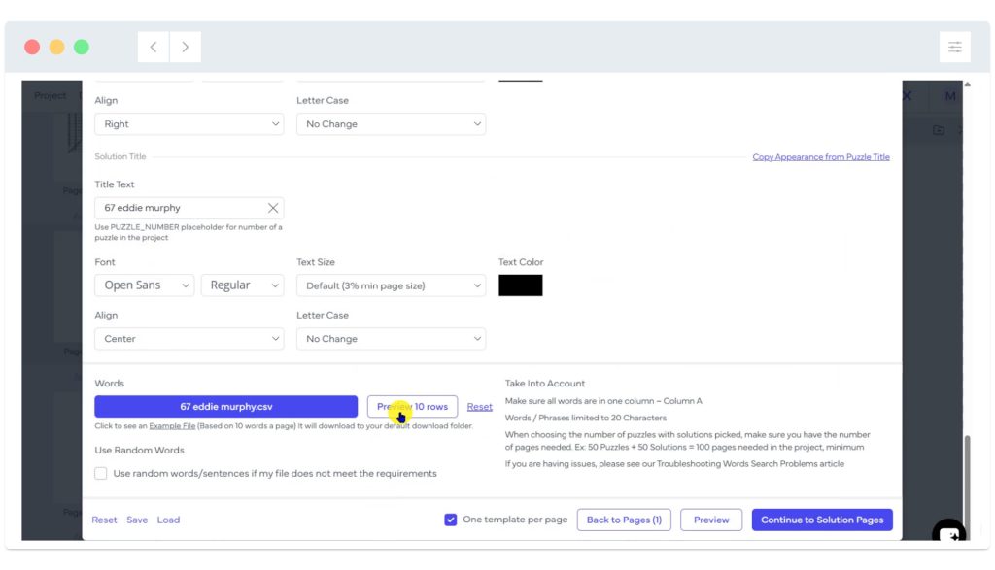Open the lower Letter Case dropdown
Viewport: 995px width, 570px height.
[x=391, y=339]
